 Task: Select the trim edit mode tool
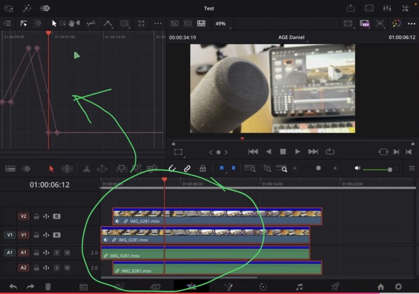[x=67, y=169]
